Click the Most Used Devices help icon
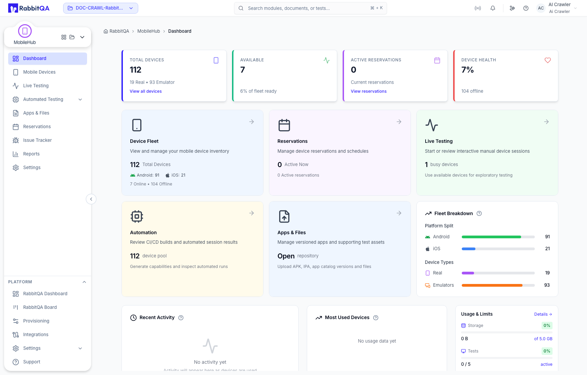This screenshot has height=375, width=587. point(376,318)
